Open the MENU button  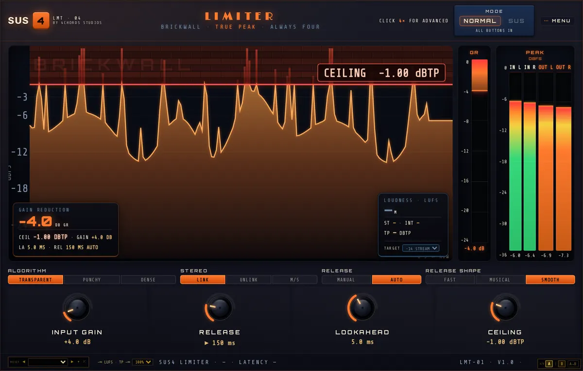[x=558, y=21]
